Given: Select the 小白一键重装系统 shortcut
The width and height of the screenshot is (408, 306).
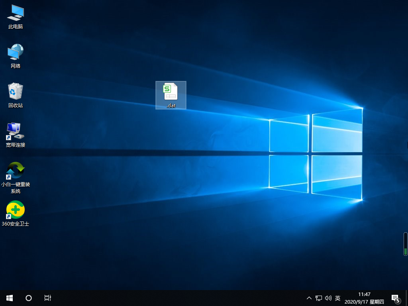Looking at the screenshot, I should (16, 178).
